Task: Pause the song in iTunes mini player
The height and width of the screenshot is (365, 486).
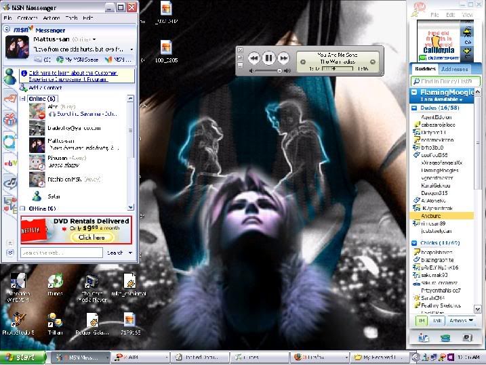Action: pyautogui.click(x=268, y=58)
